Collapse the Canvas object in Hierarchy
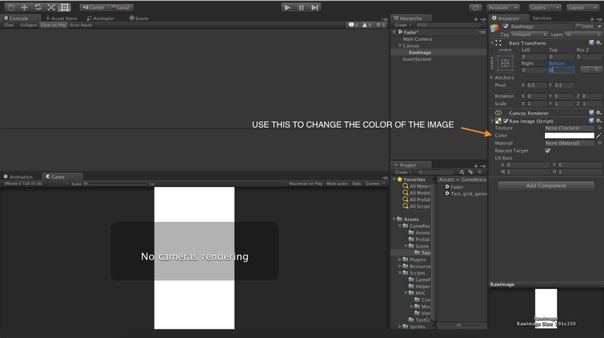 coord(400,46)
